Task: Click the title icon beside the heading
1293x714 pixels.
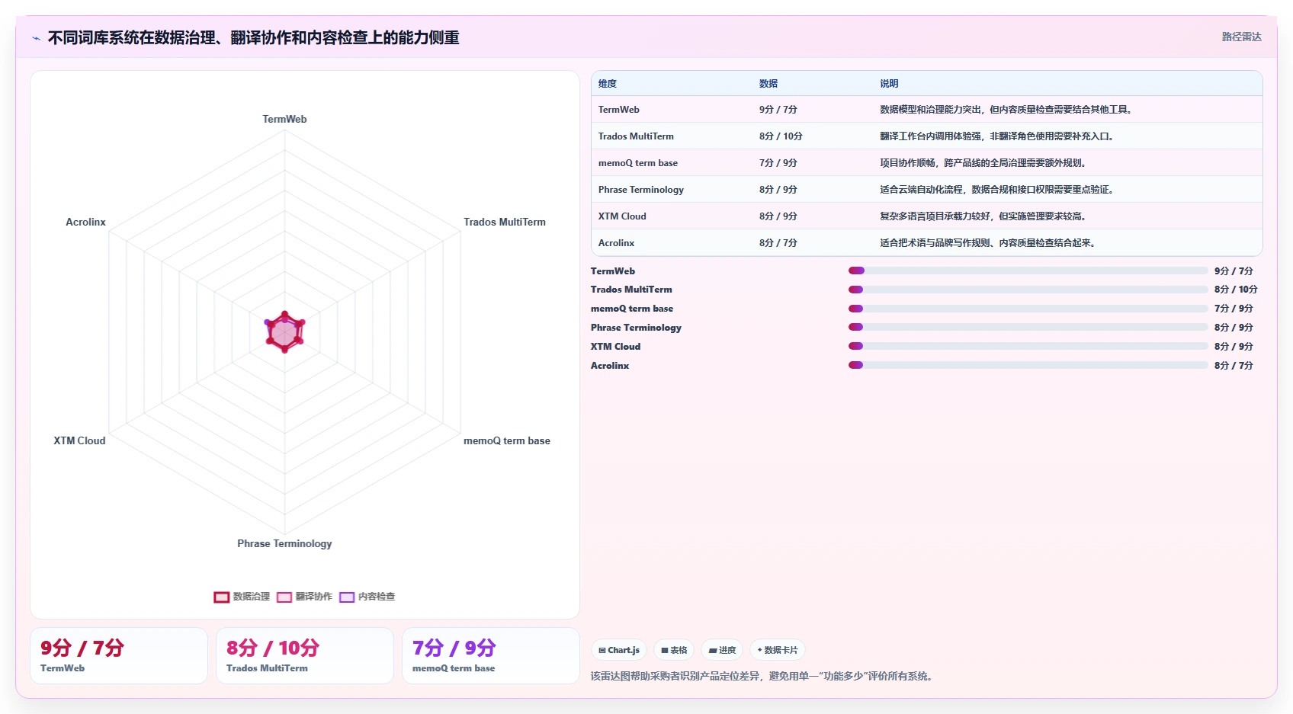Action: pyautogui.click(x=36, y=38)
